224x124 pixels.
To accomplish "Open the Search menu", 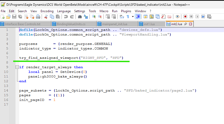I will (x=22, y=11).
